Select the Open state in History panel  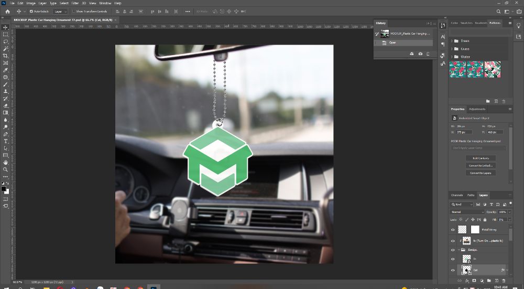pos(403,43)
